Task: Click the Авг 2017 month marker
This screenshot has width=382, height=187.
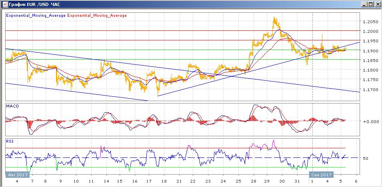Action: tap(17, 175)
